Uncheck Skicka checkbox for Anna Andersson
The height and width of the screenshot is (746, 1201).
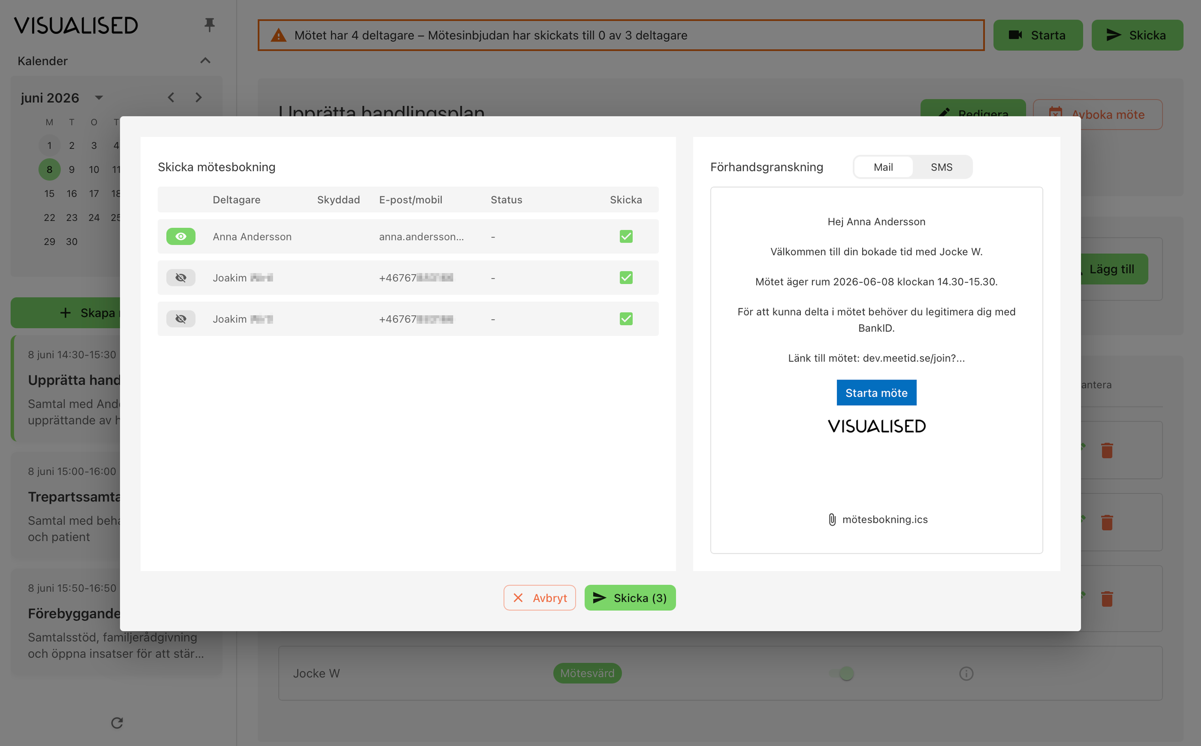(x=626, y=236)
